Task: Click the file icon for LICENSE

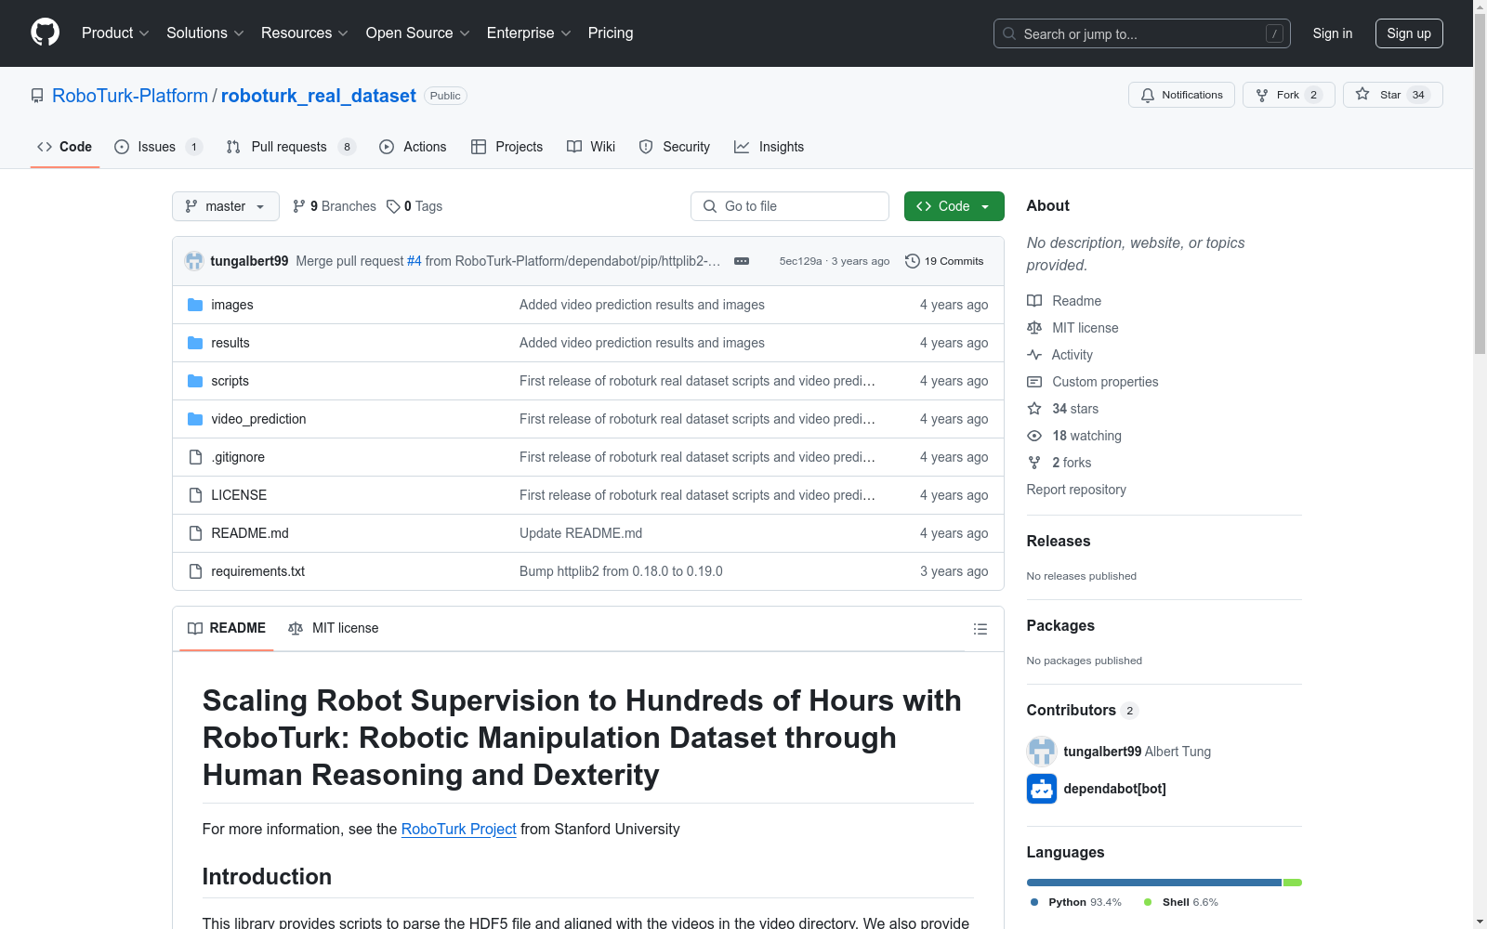Action: point(195,495)
